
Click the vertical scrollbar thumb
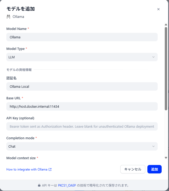[x=166, y=69]
